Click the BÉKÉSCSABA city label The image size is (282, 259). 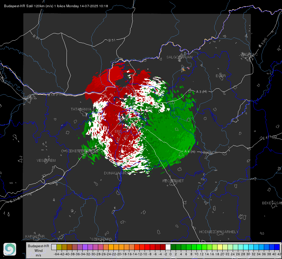pyautogui.click(x=272, y=203)
